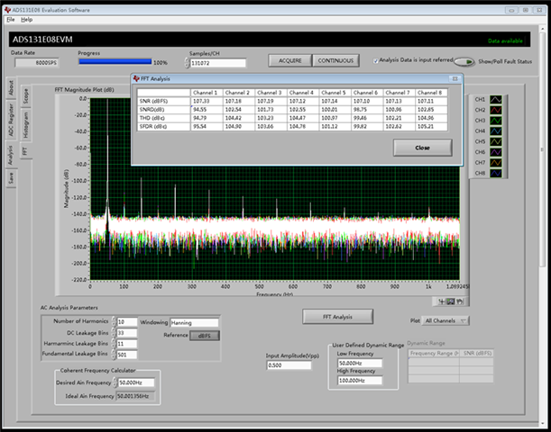Image resolution: width=551 pixels, height=432 pixels.
Task: Click the Number of Harmonics field
Action: coord(127,322)
